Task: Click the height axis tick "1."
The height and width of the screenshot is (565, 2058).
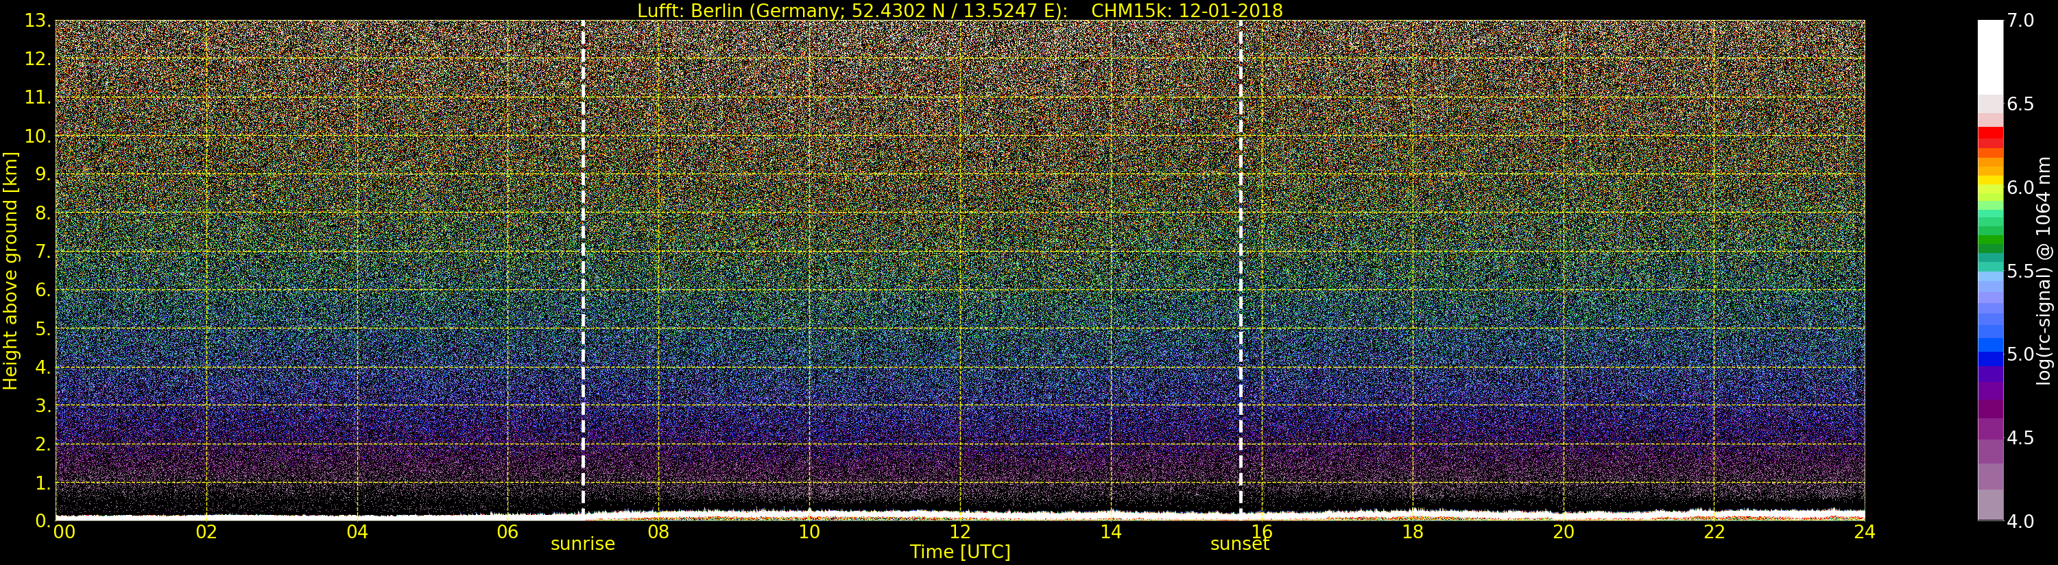Action: [x=43, y=483]
